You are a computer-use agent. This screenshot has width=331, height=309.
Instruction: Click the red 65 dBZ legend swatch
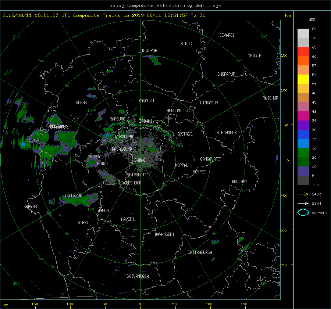(x=303, y=52)
